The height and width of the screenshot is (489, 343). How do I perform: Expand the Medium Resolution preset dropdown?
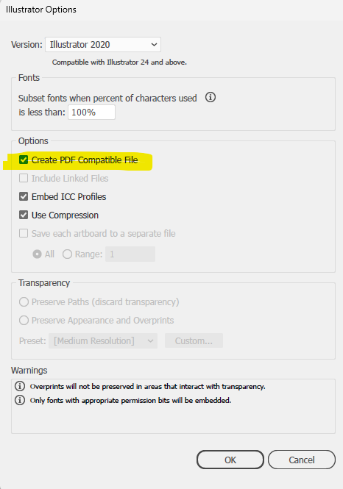pyautogui.click(x=103, y=340)
